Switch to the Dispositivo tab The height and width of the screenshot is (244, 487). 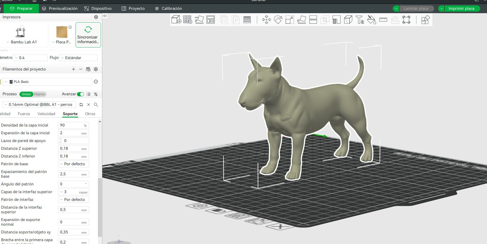(98, 9)
